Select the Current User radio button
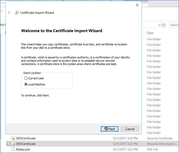Screen dimensions: 179x153 pyautogui.click(x=26, y=78)
